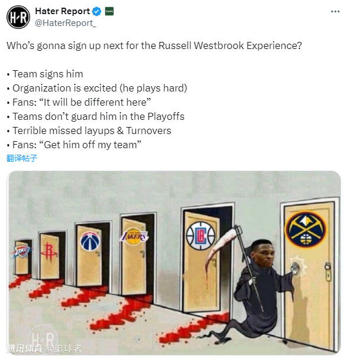Viewport: 344px width, 359px height.
Task: Click the reaper character's face
Action: tap(263, 254)
